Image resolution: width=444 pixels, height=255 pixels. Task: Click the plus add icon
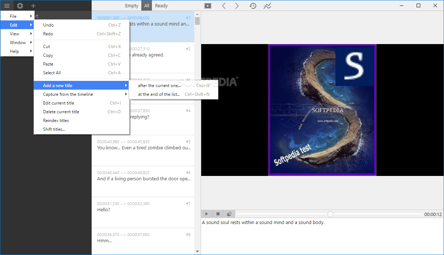coord(33,5)
